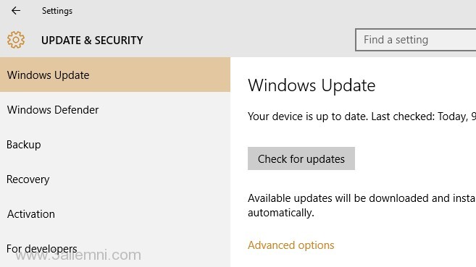
Task: Click the Settings window title
Action: [x=57, y=11]
